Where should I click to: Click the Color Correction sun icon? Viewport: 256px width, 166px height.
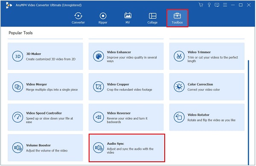pyautogui.click(x=179, y=87)
